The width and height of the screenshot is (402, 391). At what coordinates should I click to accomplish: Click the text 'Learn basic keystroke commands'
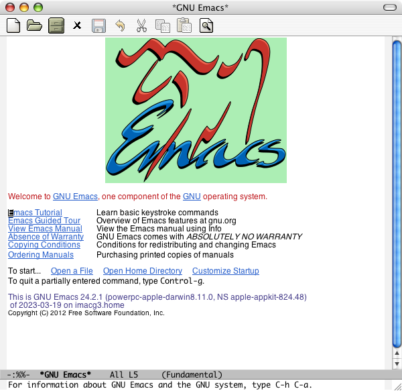pyautogui.click(x=157, y=213)
